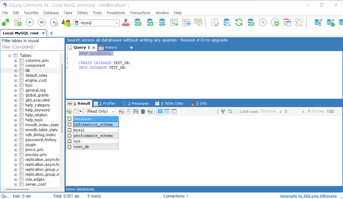Screen dimensions: 343x199
Task: Click Backup Database export icon
Action: coord(150,22)
